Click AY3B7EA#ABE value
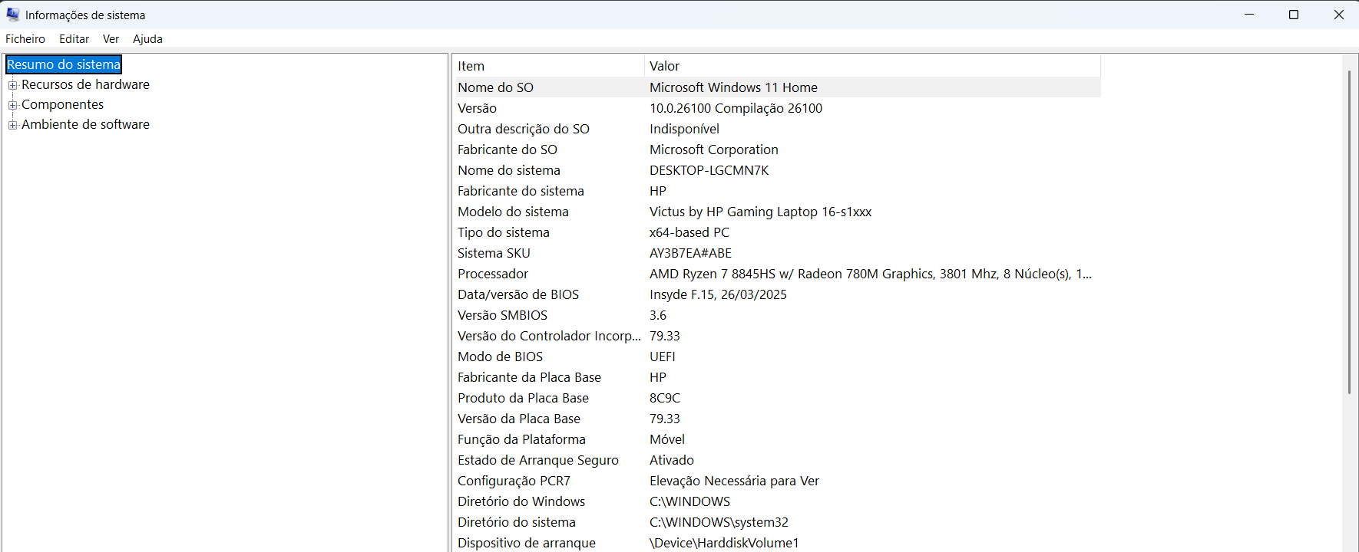The height and width of the screenshot is (552, 1359). (690, 253)
